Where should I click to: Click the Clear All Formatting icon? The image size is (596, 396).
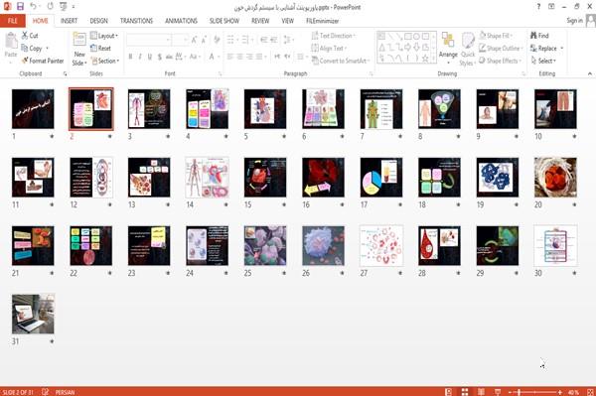[x=217, y=40]
